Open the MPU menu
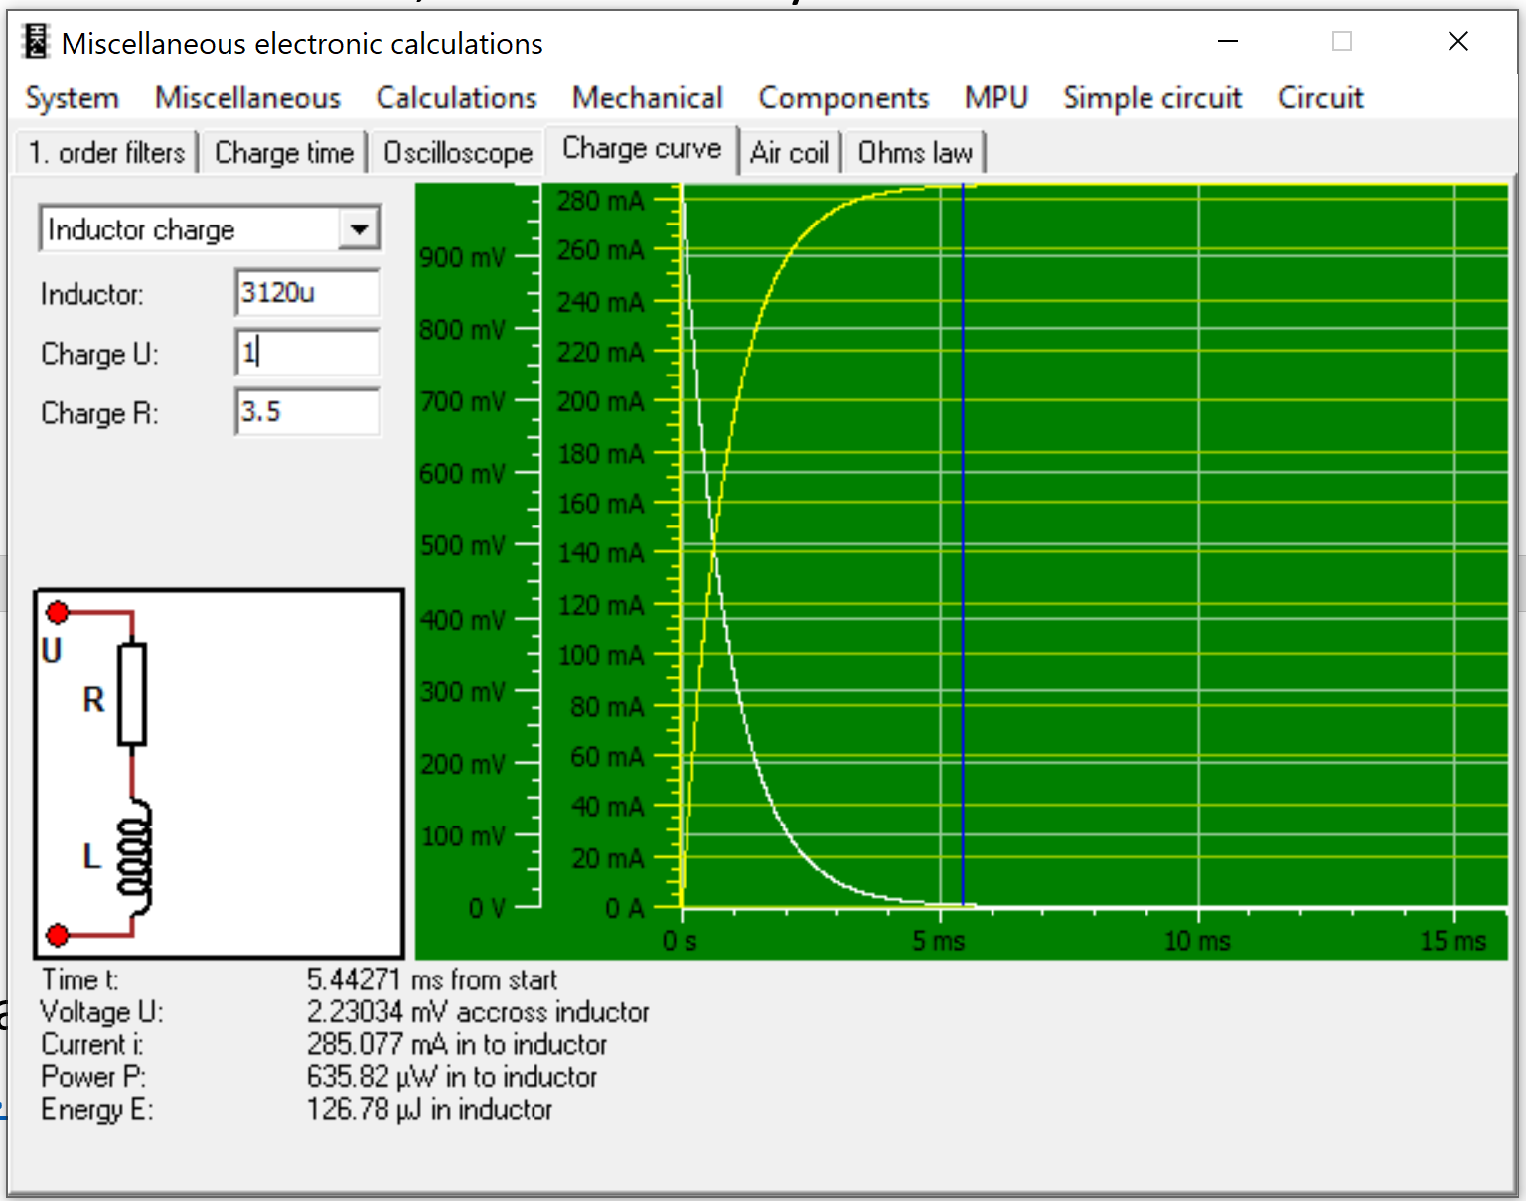The width and height of the screenshot is (1526, 1201). coord(996,98)
